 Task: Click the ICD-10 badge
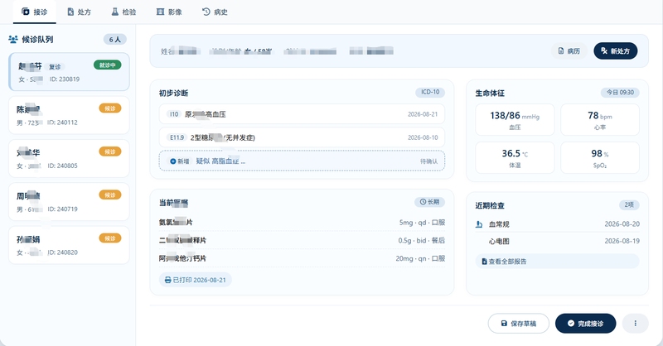pos(430,92)
